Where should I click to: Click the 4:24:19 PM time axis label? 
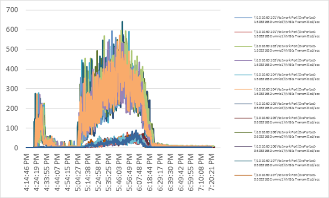pos(37,172)
